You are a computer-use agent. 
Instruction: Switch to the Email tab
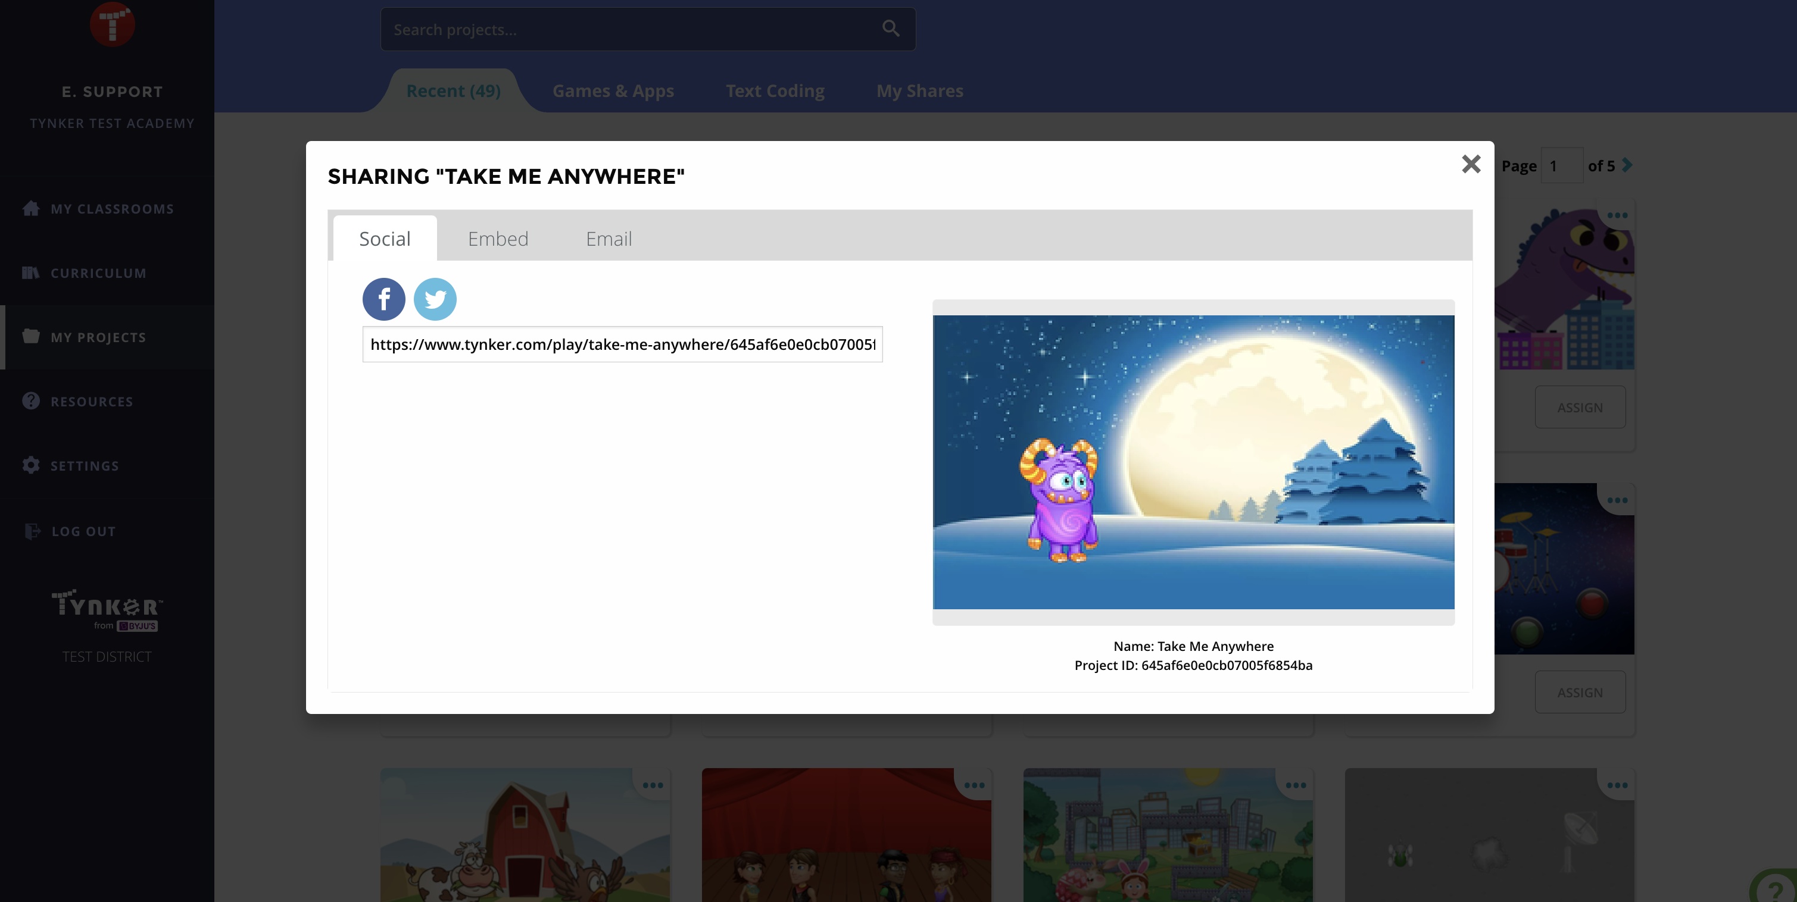pos(609,239)
